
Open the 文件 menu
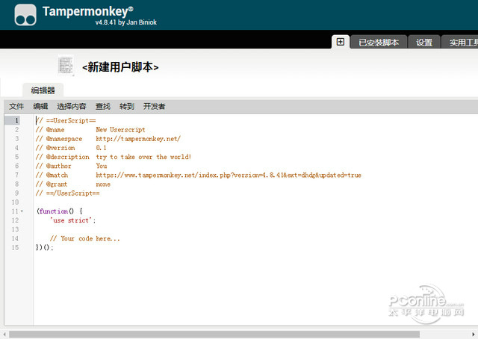16,106
